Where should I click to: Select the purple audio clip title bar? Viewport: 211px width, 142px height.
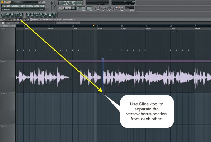(x=114, y=61)
